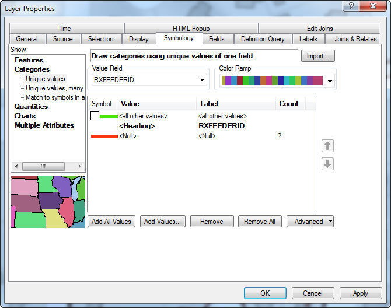Switch to the Joins & Relates tab
Viewport: 391px width, 308px height.
355,39
